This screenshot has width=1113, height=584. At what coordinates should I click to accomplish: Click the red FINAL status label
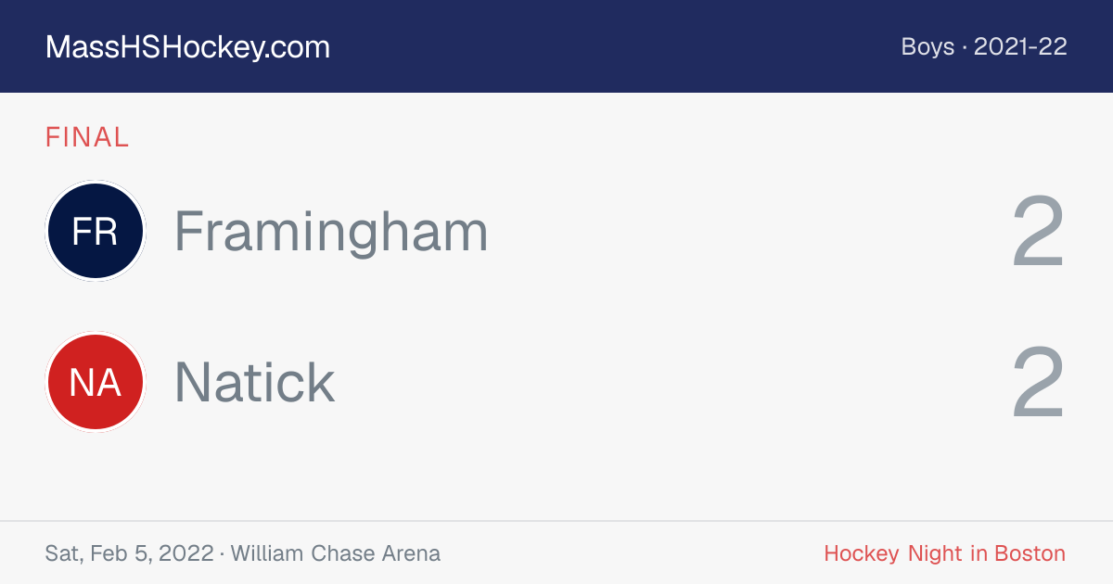tap(87, 137)
